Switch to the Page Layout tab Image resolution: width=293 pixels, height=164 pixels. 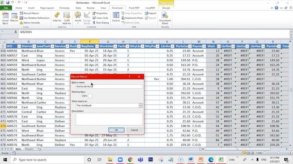(47, 8)
